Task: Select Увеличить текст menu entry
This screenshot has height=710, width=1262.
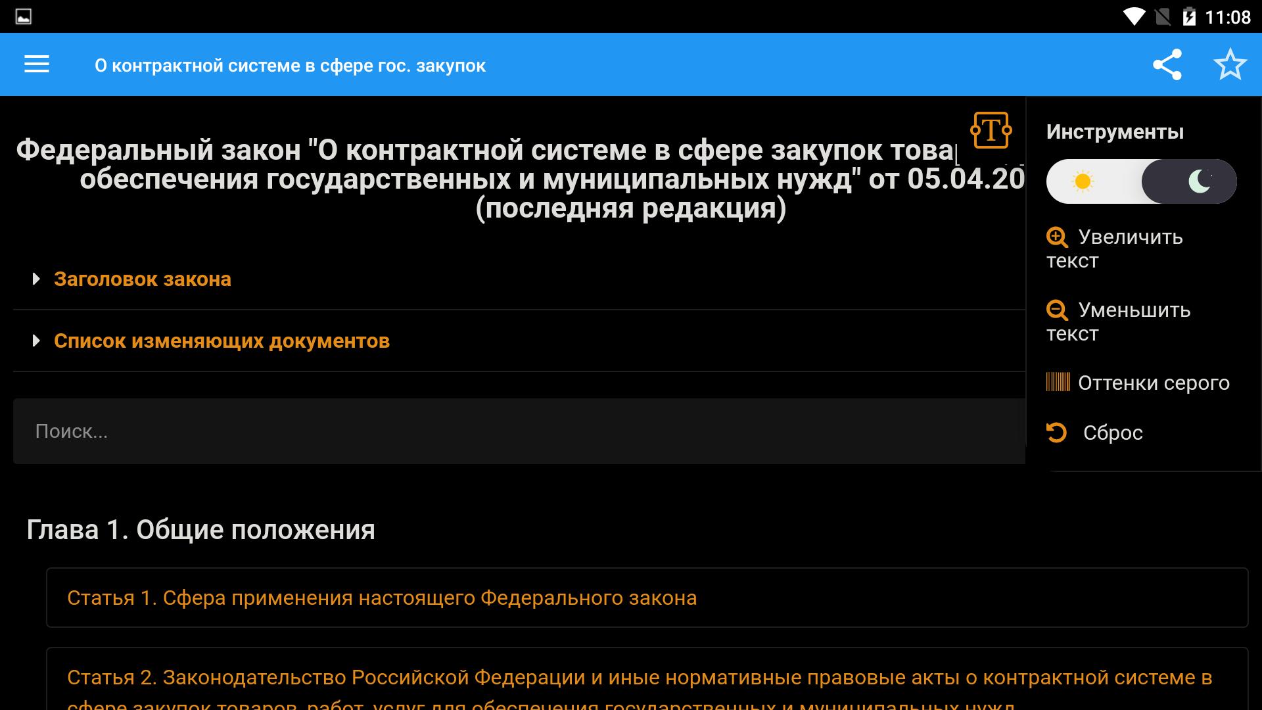Action: click(x=1131, y=237)
